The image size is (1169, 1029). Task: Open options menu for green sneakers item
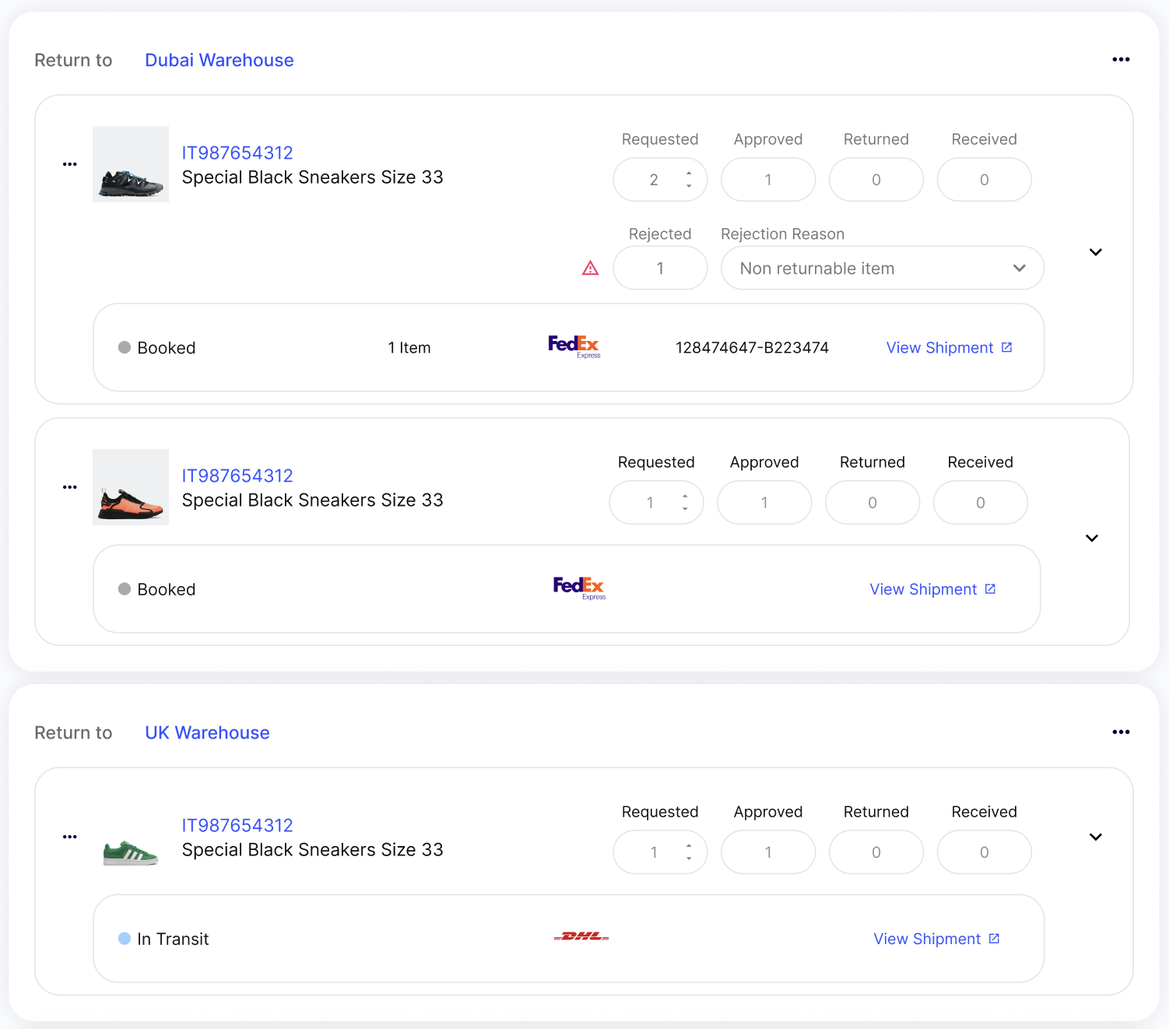tap(70, 837)
